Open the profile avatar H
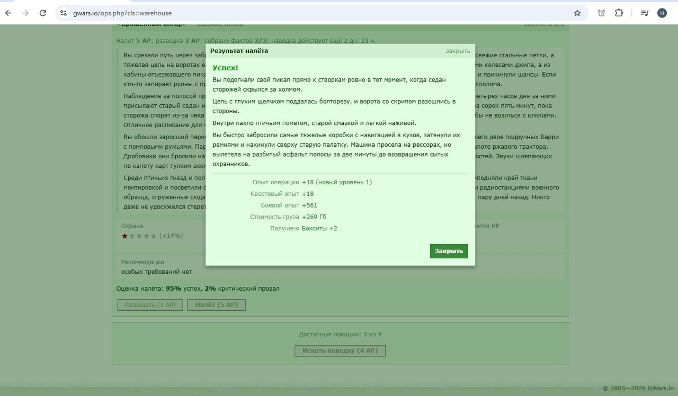678x396 pixels. 662,13
